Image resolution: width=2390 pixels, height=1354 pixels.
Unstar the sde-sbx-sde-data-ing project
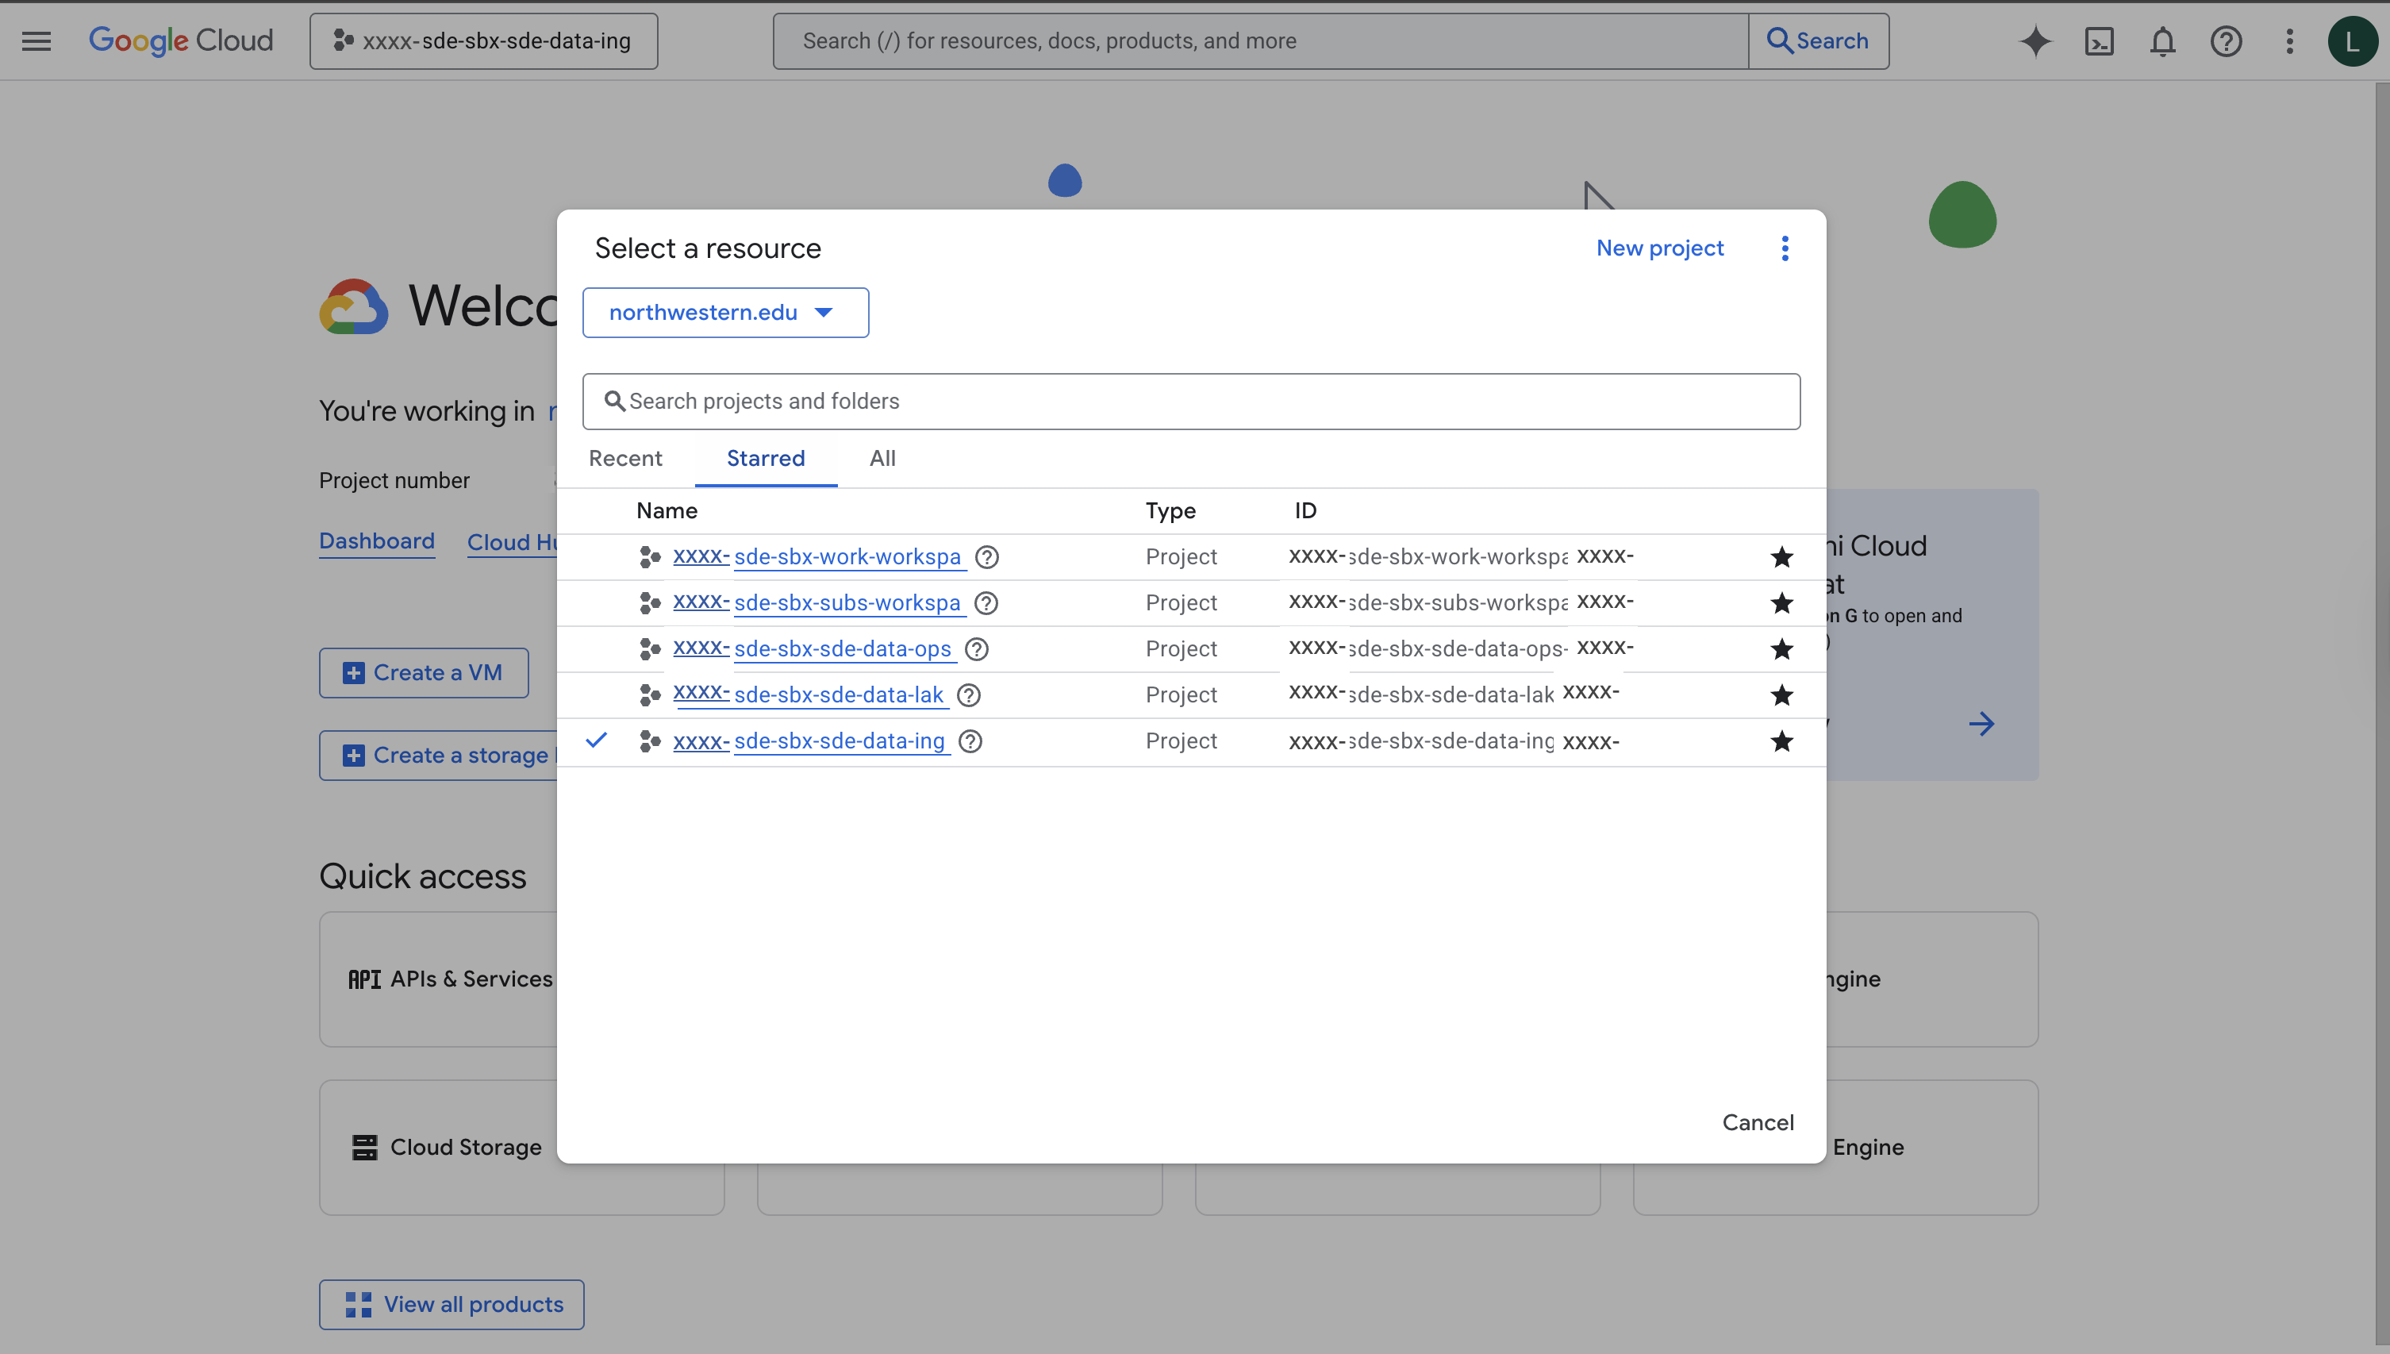pos(1781,741)
